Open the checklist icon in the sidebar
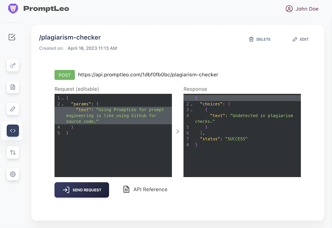Screen dimensions: 332x228 click(12, 37)
